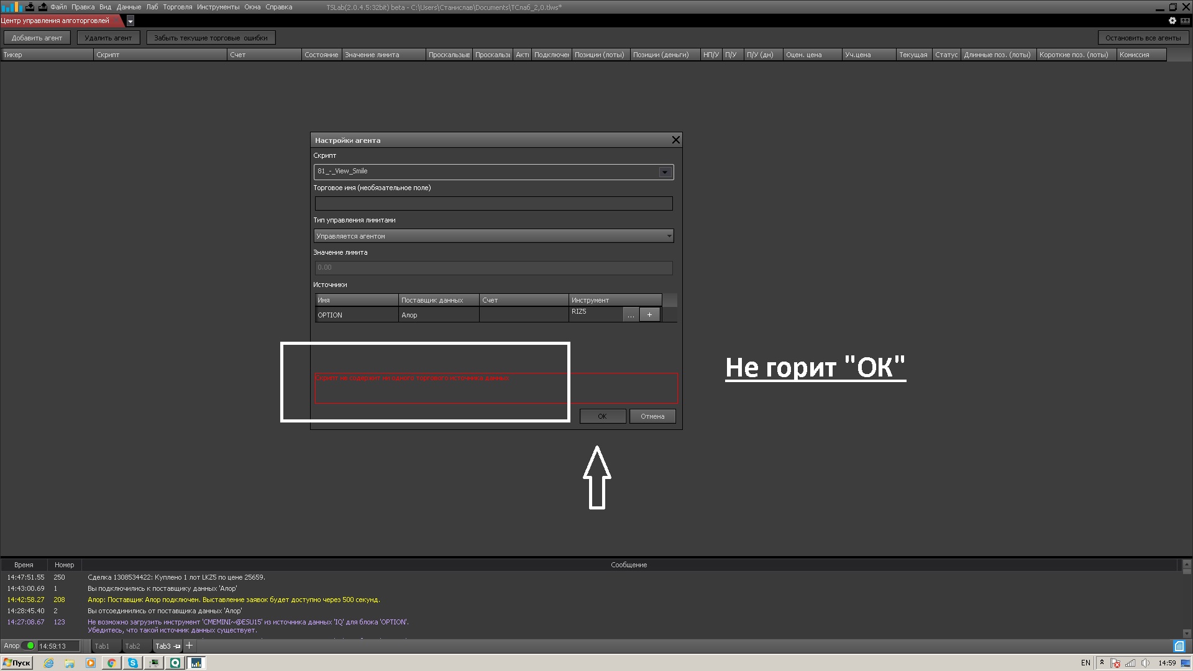Image resolution: width=1193 pixels, height=671 pixels.
Task: Click the message log scrollbar down arrow
Action: (1187, 633)
